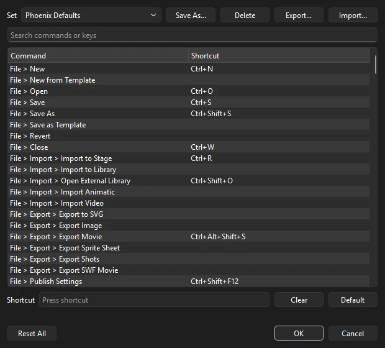Focus the Search commands or keys field
The width and height of the screenshot is (385, 348).
pyautogui.click(x=192, y=35)
